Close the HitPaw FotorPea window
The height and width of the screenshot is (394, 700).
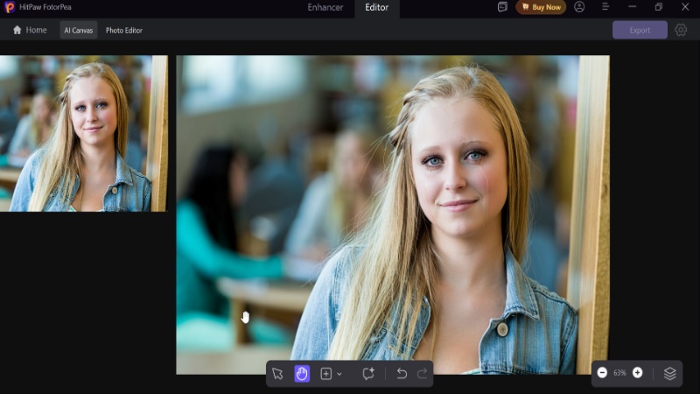point(685,7)
